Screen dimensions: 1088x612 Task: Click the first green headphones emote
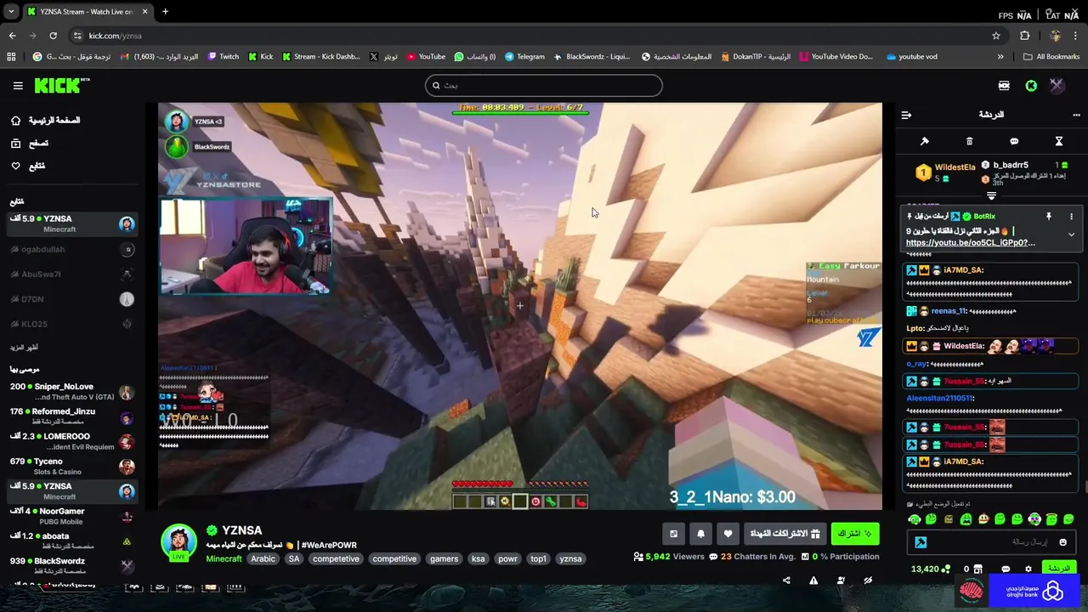pyautogui.click(x=915, y=519)
